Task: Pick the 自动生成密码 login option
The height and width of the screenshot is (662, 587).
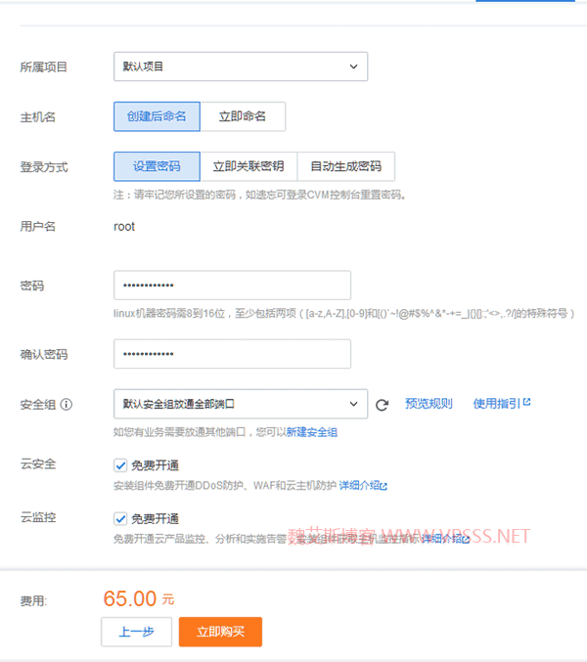Action: click(345, 166)
